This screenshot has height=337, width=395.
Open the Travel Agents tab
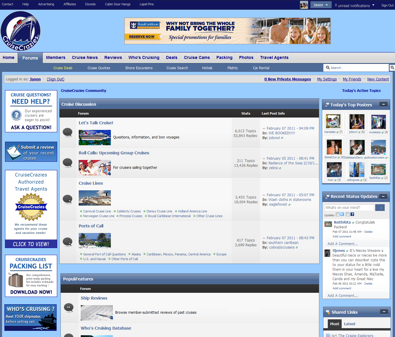274,57
